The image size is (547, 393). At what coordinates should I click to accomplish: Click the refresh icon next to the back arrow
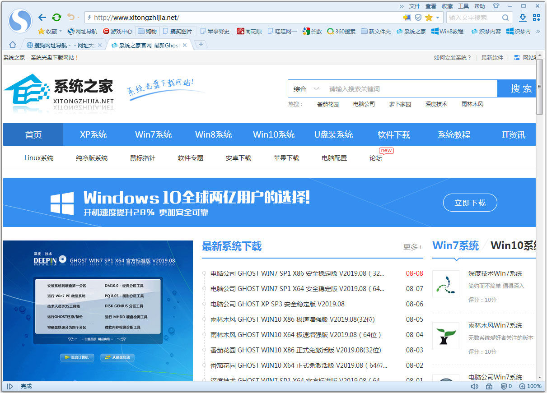pos(56,17)
